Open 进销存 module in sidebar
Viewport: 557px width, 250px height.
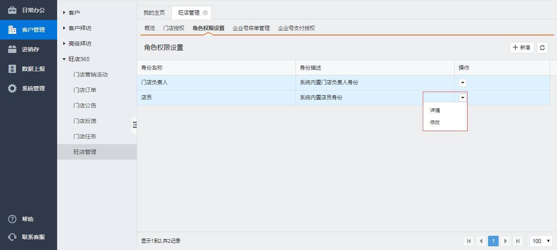28,49
